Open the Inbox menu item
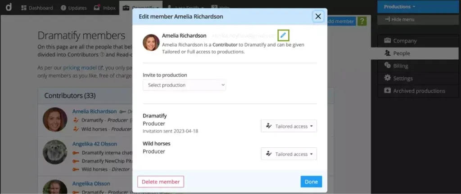461x194 pixels. (x=104, y=8)
